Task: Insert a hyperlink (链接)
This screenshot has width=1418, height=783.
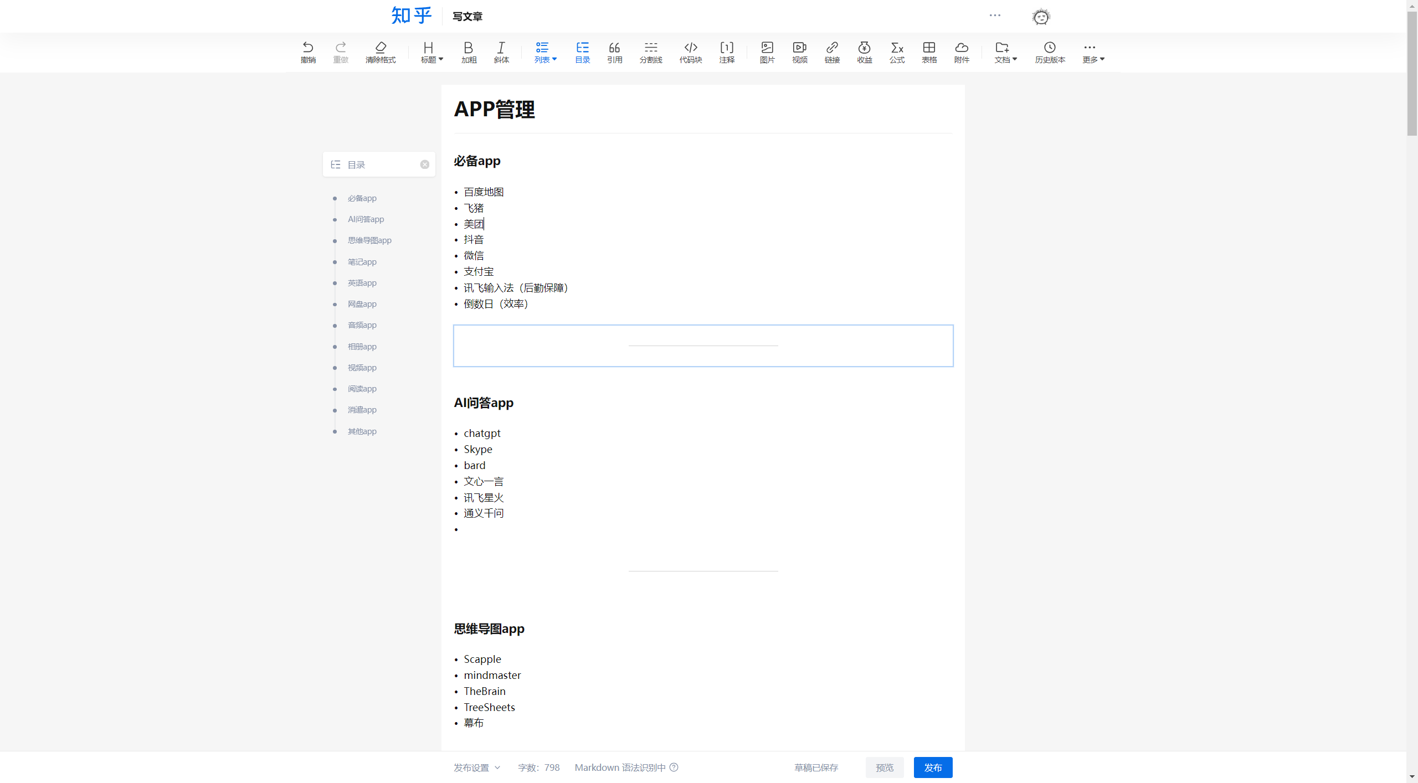Action: coord(832,53)
